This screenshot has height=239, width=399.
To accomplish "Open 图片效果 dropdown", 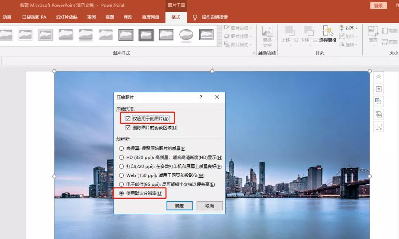I will coord(238,36).
